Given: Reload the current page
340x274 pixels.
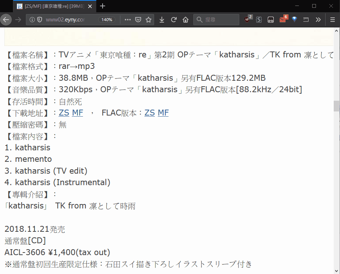Looking at the screenshot, I should 174,20.
